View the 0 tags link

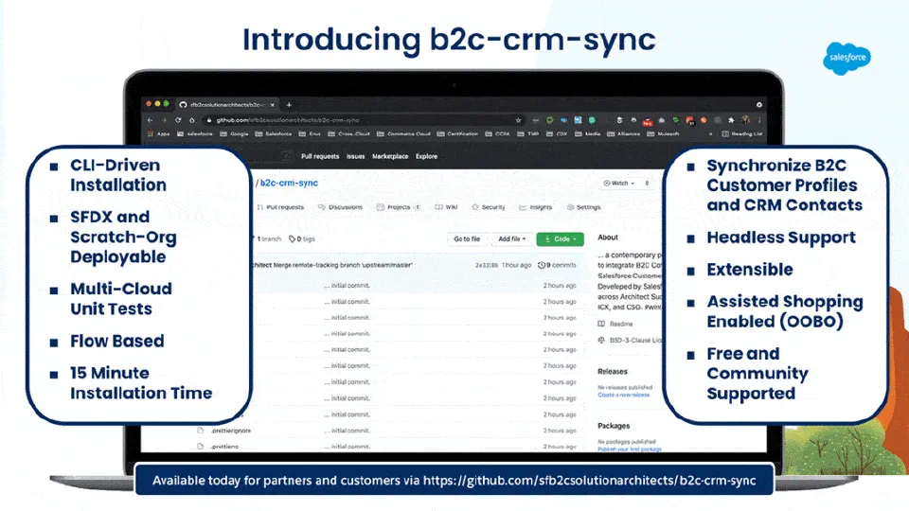coord(302,239)
